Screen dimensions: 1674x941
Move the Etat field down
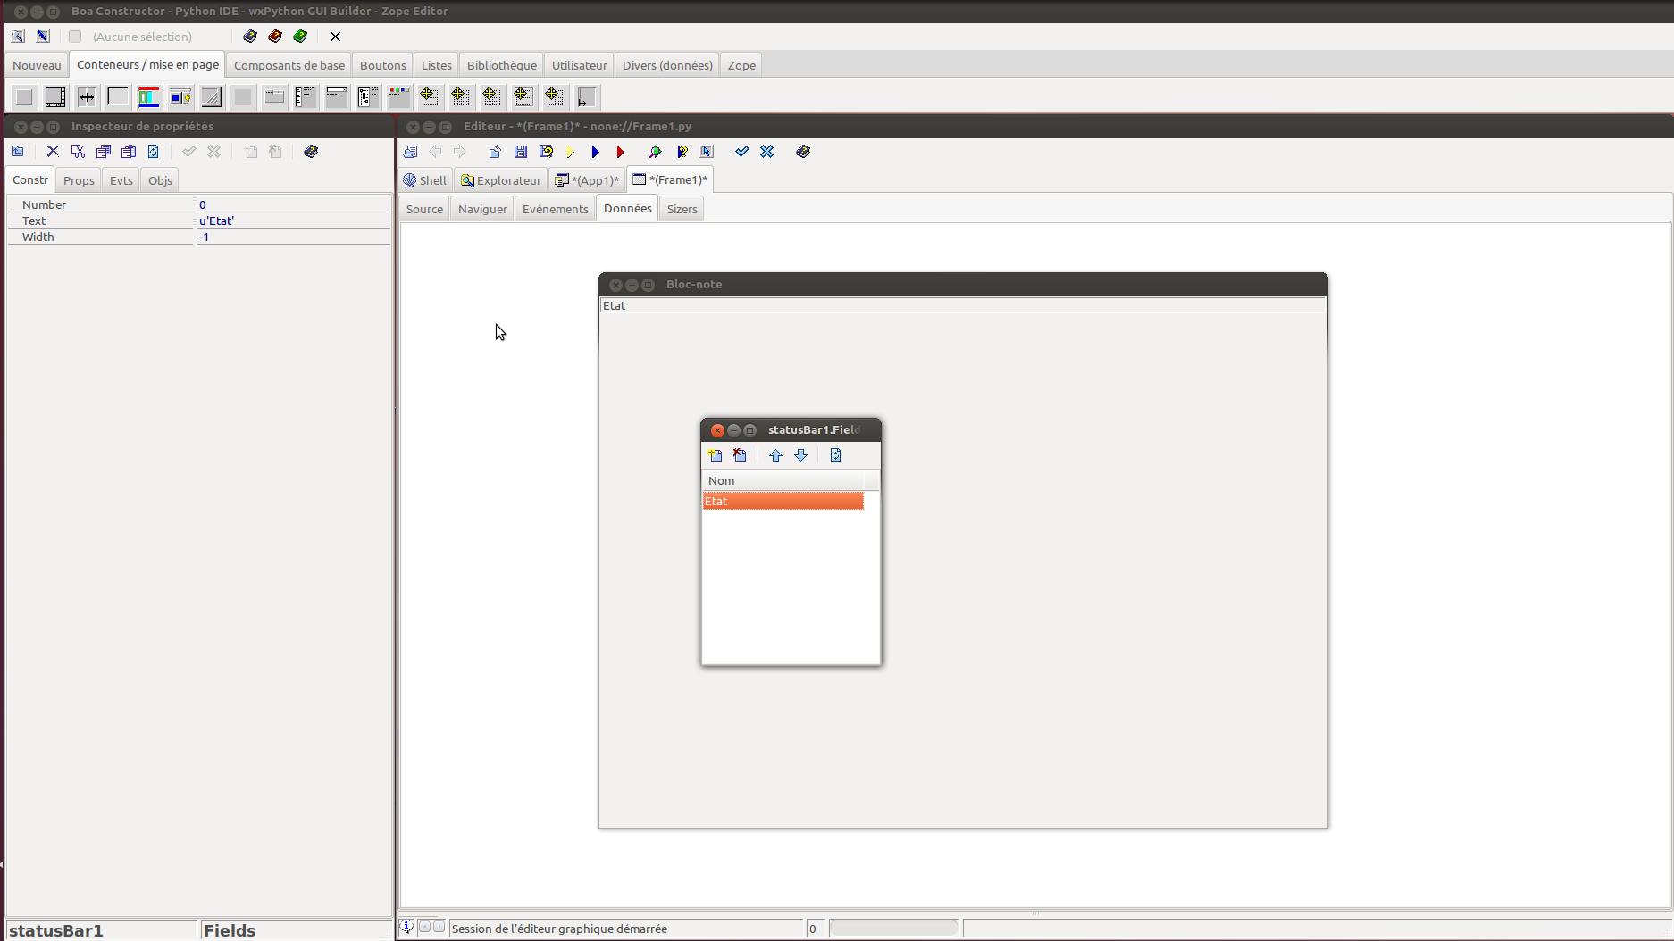tap(801, 455)
